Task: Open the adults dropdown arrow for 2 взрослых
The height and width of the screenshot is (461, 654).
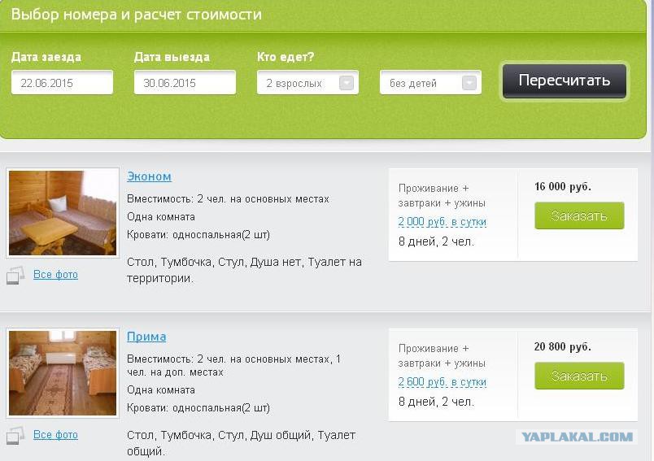Action: (x=347, y=83)
